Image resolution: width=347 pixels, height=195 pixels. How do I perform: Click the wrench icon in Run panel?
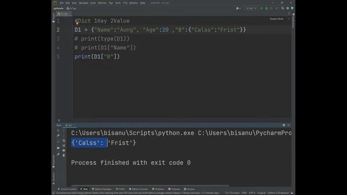58,135
